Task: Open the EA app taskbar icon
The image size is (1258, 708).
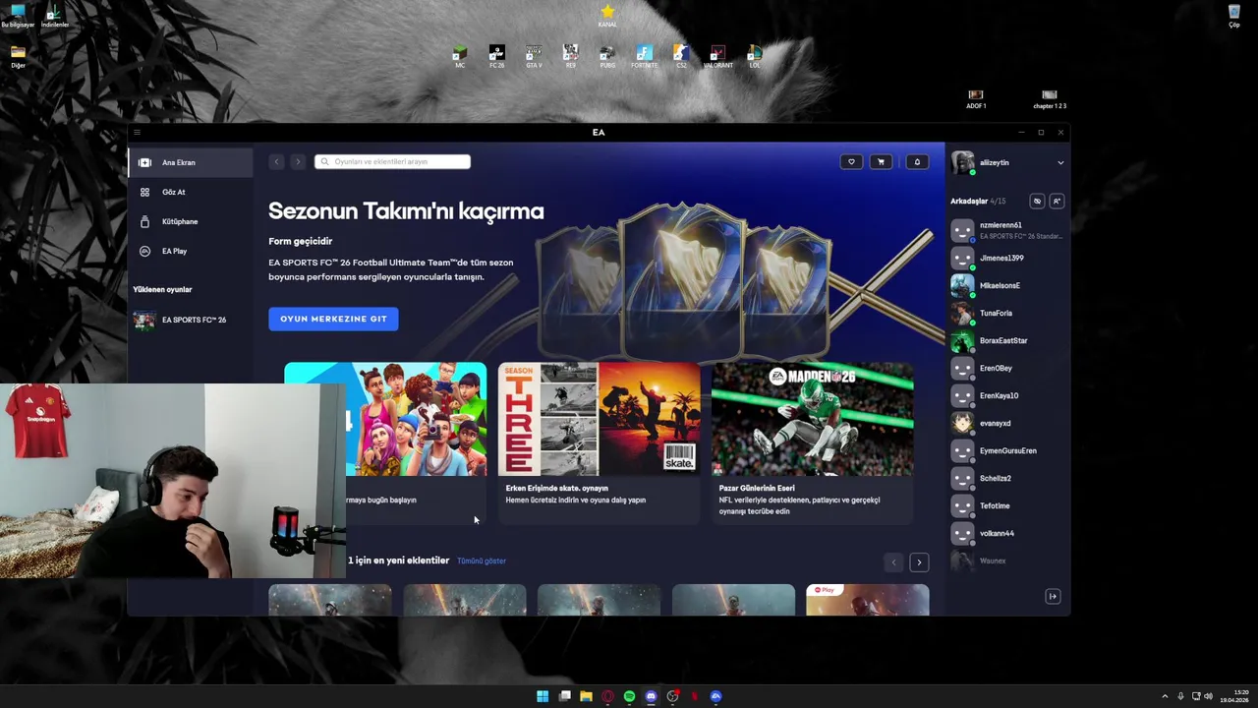Action: point(715,696)
